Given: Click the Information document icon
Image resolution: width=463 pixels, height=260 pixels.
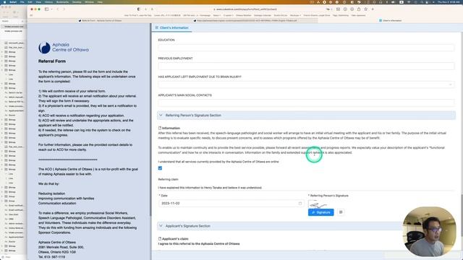Looking at the screenshot, I should click(160, 128).
